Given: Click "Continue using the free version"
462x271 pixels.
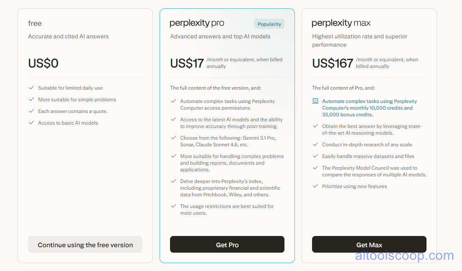Looking at the screenshot, I should pos(85,244).
